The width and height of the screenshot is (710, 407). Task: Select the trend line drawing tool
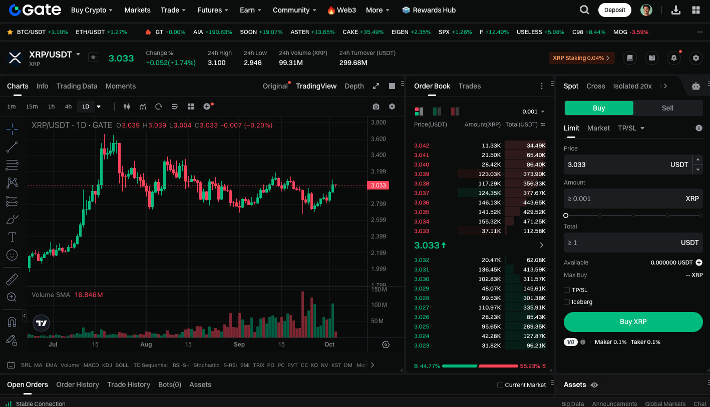(12, 147)
